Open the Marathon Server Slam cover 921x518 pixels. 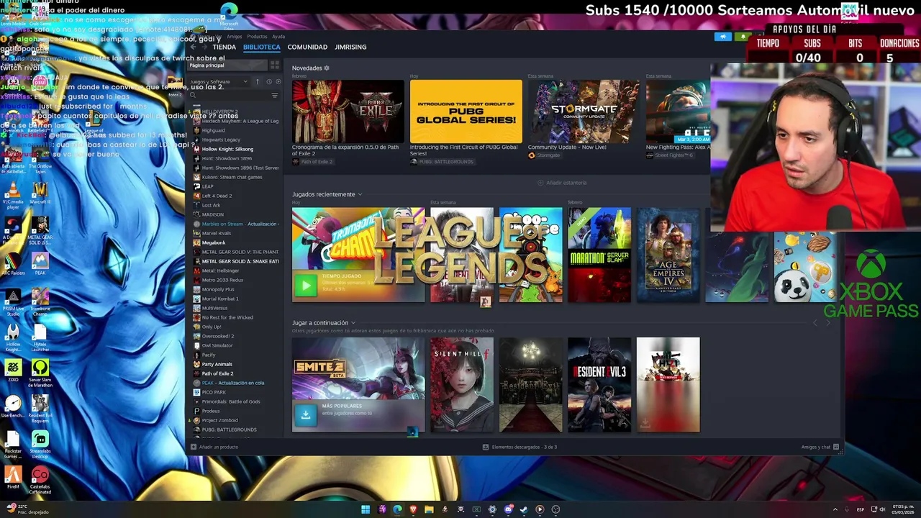click(x=599, y=255)
